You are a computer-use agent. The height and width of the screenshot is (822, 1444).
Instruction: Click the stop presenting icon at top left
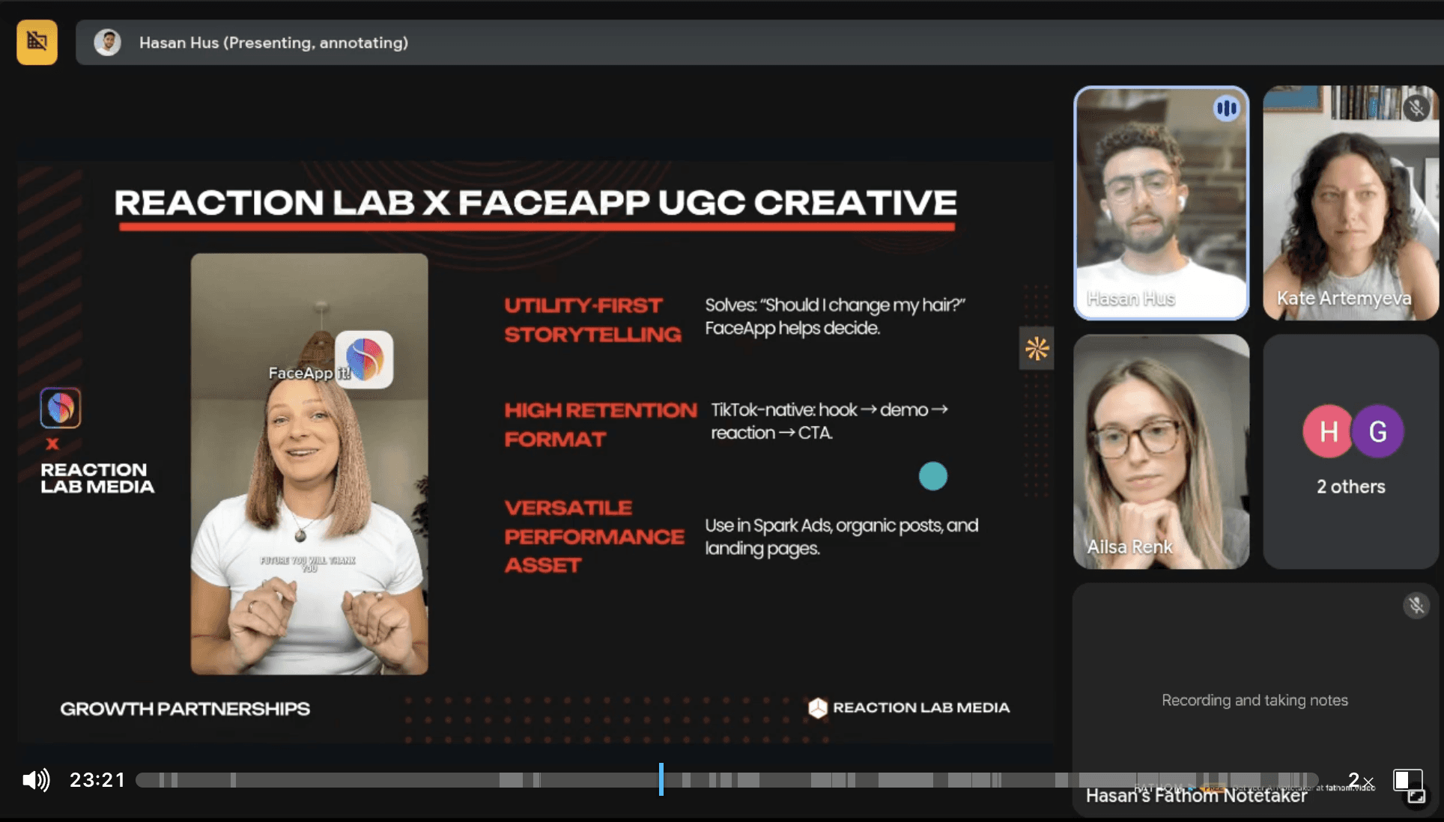click(x=37, y=42)
